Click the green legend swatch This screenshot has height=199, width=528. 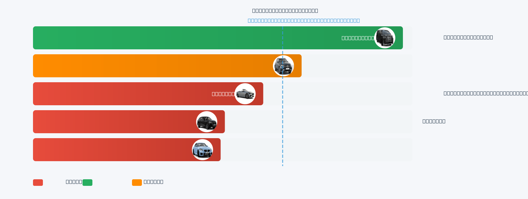87,183
